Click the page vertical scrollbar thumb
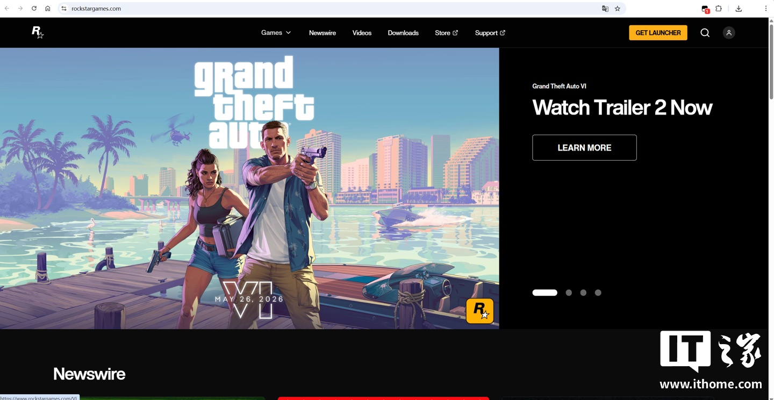Image resolution: width=774 pixels, height=400 pixels. (771, 62)
